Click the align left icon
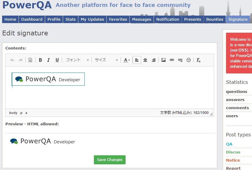The image size is (252, 170). (x=137, y=60)
